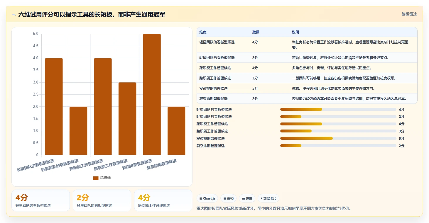429x223 pixels.
Task: Click the 进度 chip icon
Action: click(x=243, y=198)
